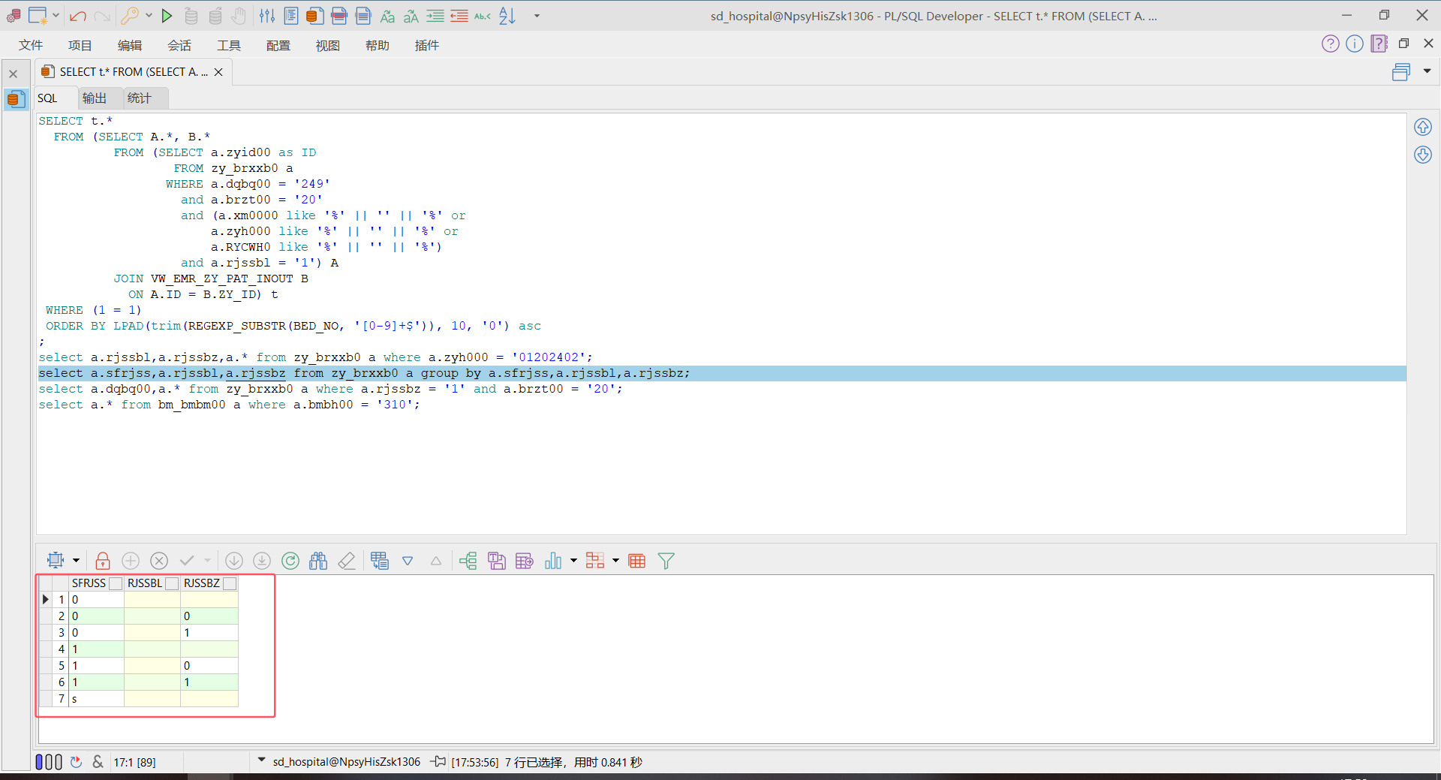Open the 帮助 menu
The image size is (1441, 780).
tap(378, 46)
